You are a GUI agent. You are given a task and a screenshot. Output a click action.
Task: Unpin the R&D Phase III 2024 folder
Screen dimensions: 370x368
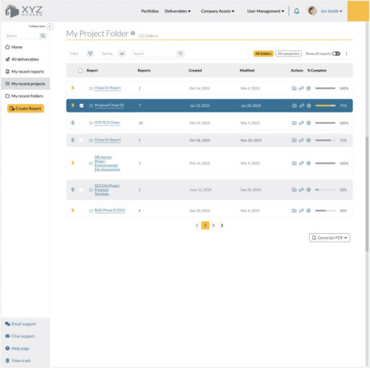(73, 211)
